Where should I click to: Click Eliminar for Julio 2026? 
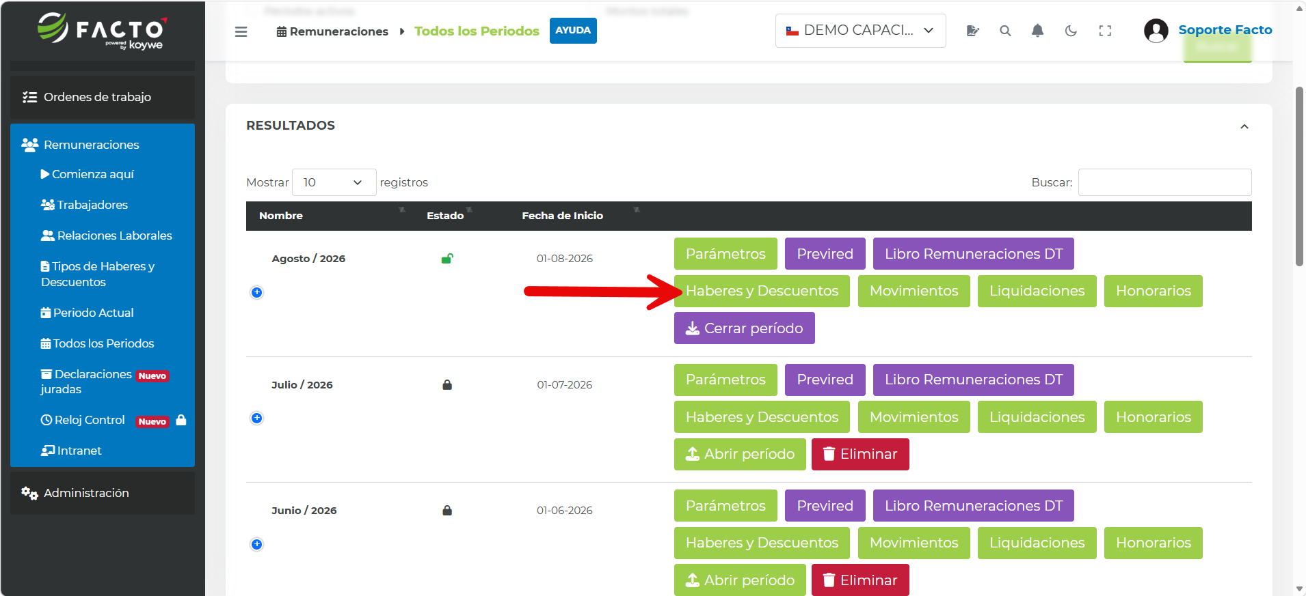(x=860, y=454)
